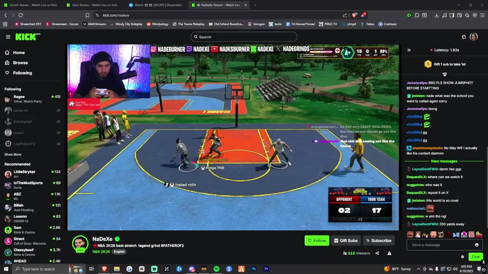The height and width of the screenshot is (274, 488).
Task: Jump to New messages in chat
Action: (444, 161)
